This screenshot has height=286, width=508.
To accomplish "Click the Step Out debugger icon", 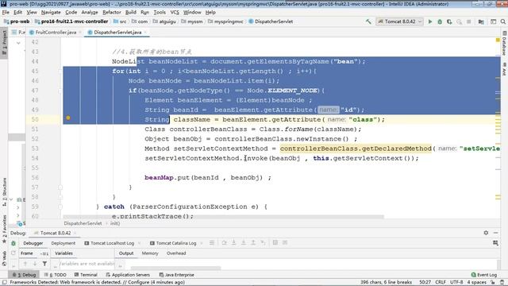I will point(253,242).
